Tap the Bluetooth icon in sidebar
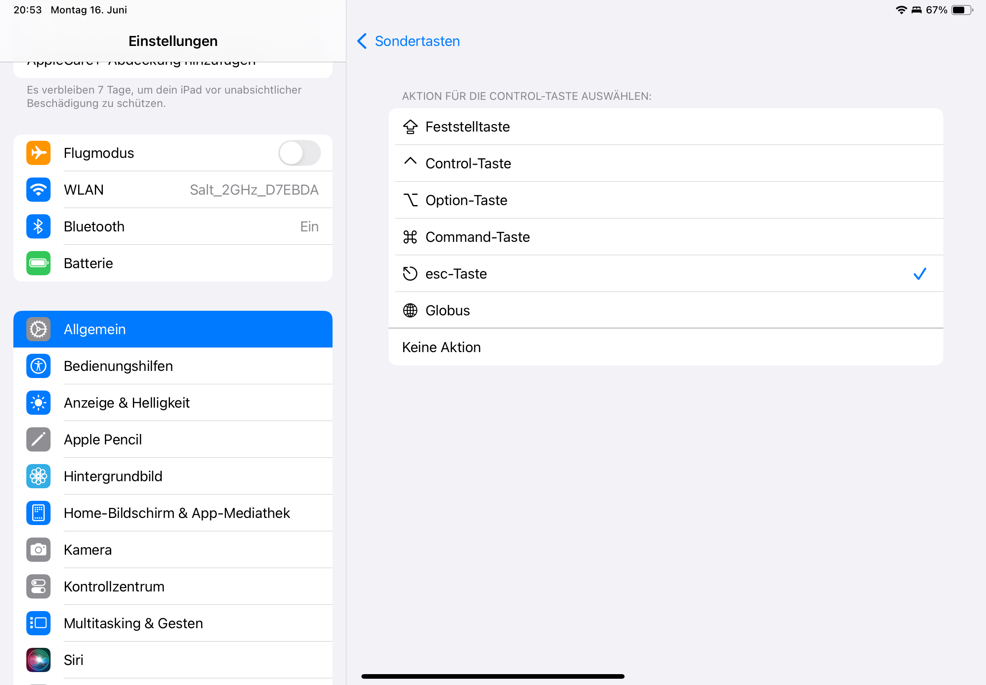This screenshot has height=685, width=986. [x=38, y=226]
